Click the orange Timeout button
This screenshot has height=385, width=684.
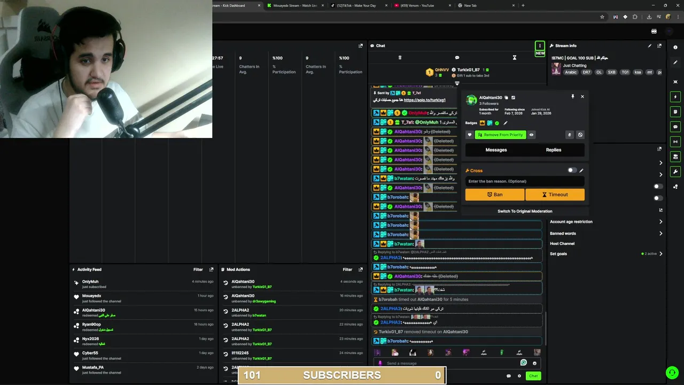555,195
